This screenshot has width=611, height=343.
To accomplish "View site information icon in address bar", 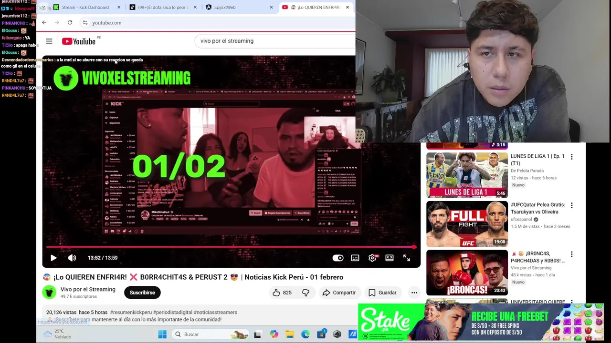I will (85, 22).
